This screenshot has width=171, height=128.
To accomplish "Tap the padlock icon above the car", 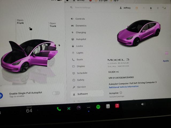I will (30, 29).
